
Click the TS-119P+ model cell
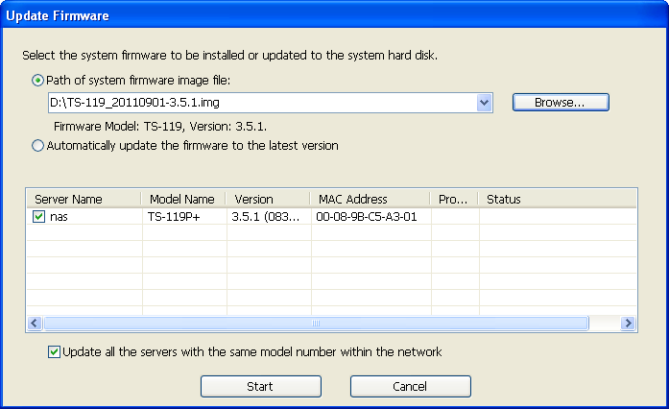coord(174,217)
